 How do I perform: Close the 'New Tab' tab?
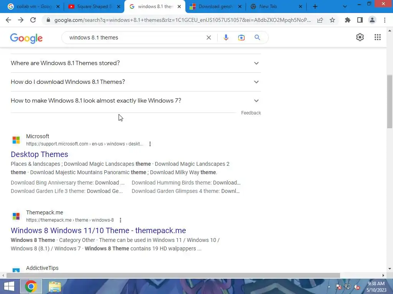[x=301, y=7]
